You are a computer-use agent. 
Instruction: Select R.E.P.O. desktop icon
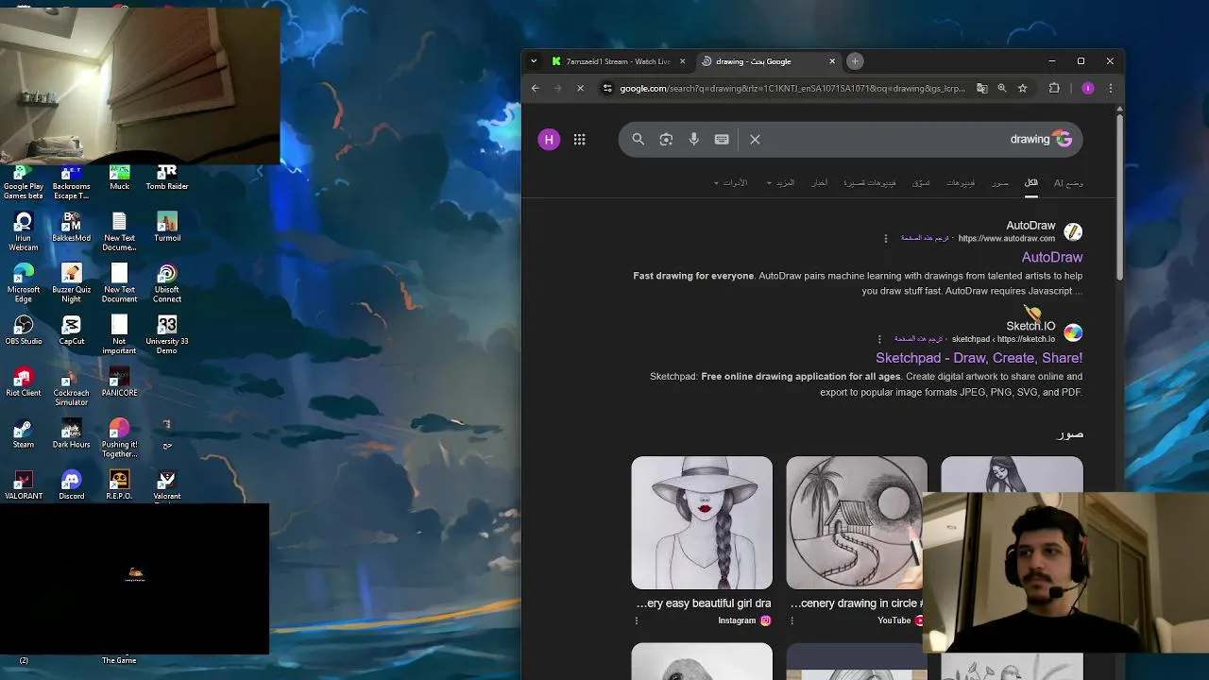tap(119, 485)
